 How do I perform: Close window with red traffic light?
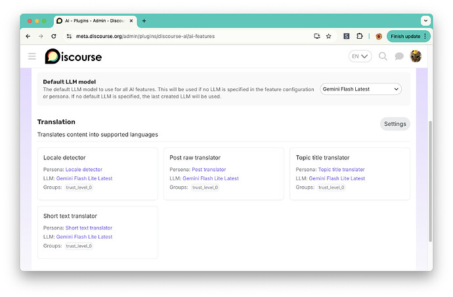coord(30,21)
